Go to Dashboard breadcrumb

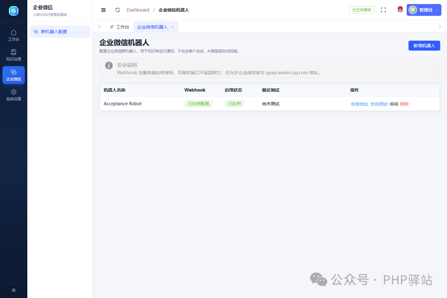pos(138,10)
